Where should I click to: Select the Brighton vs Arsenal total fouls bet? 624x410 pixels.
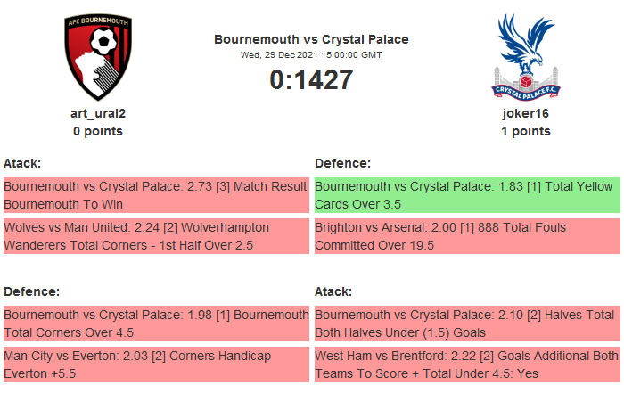[x=467, y=236]
